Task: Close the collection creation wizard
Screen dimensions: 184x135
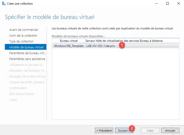Action: [179, 3]
